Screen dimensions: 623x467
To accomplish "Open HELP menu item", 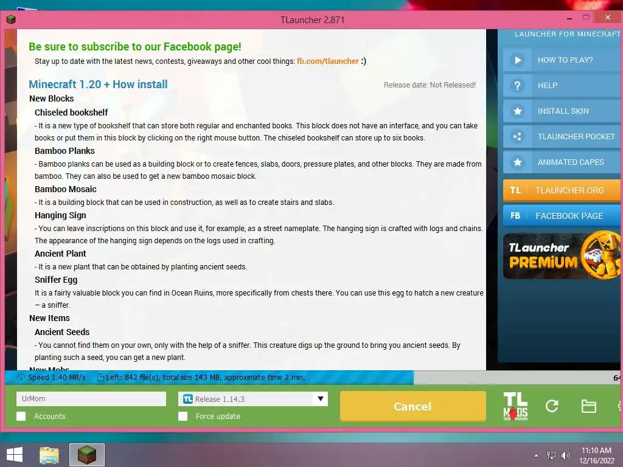I will click(563, 85).
